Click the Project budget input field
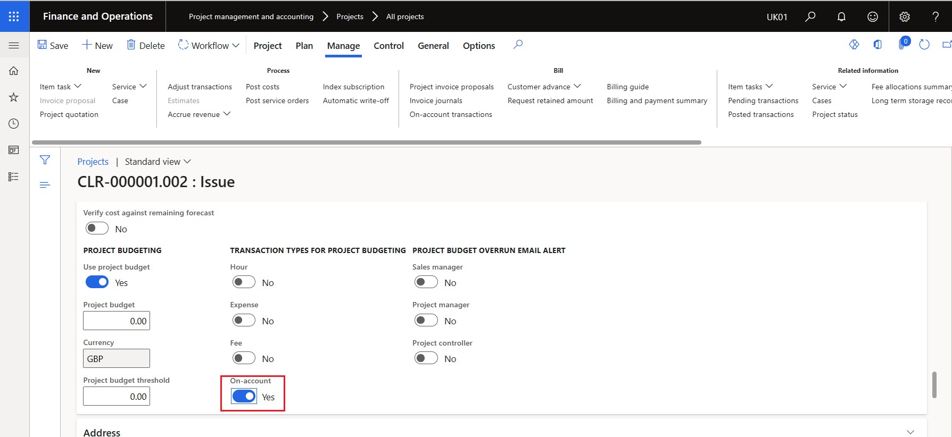 coord(117,321)
